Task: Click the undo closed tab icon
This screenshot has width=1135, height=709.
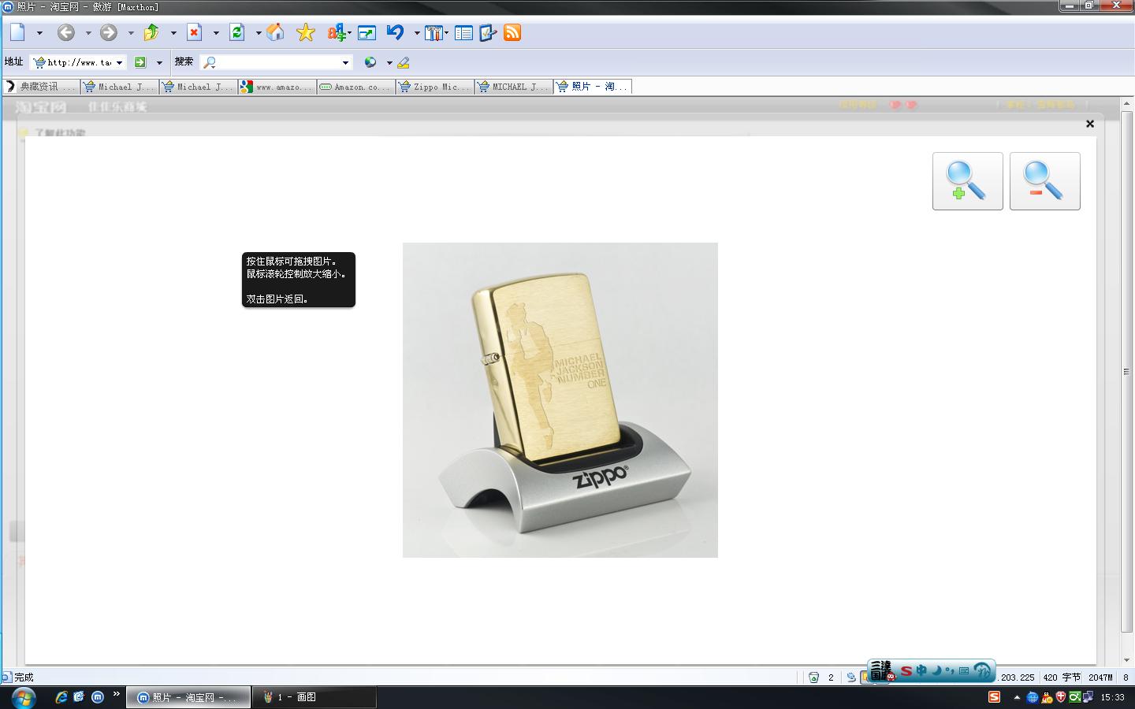Action: click(395, 32)
